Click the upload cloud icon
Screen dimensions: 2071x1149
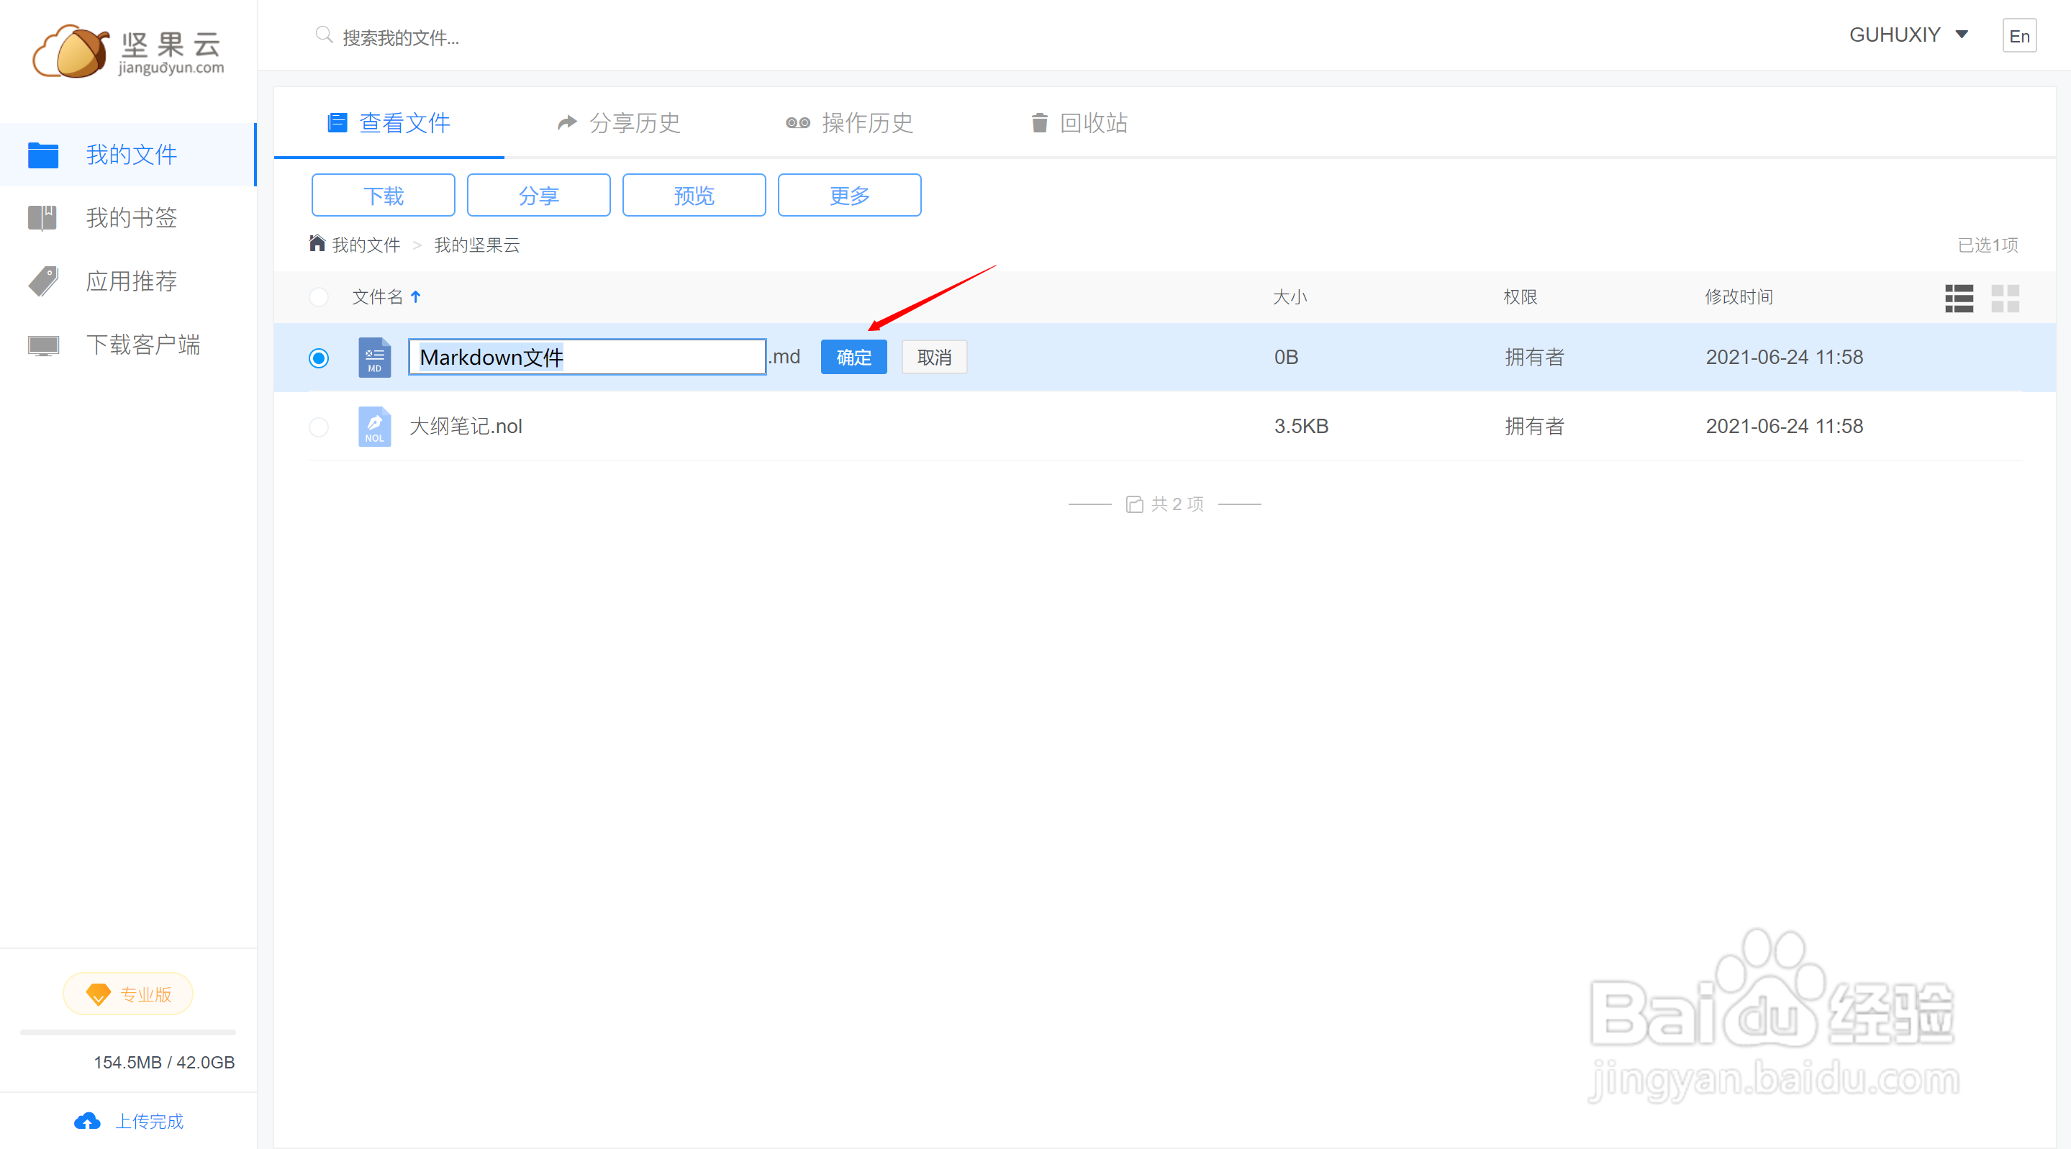coord(87,1121)
